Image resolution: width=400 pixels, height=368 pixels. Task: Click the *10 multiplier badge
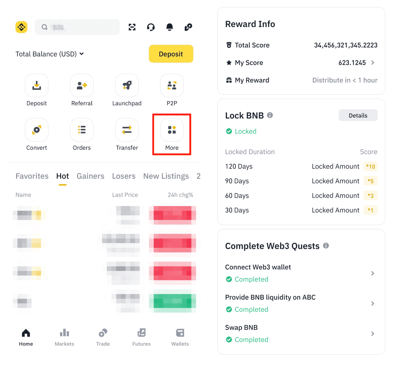click(370, 167)
